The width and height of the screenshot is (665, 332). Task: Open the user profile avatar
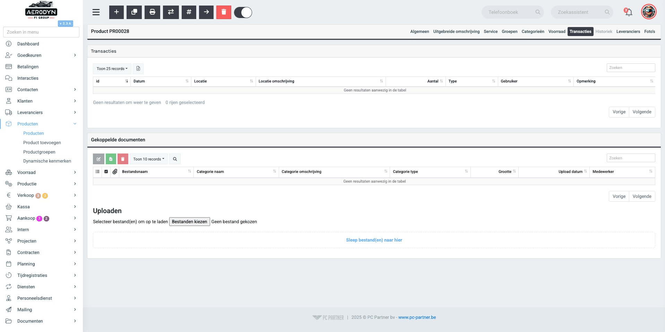click(649, 12)
